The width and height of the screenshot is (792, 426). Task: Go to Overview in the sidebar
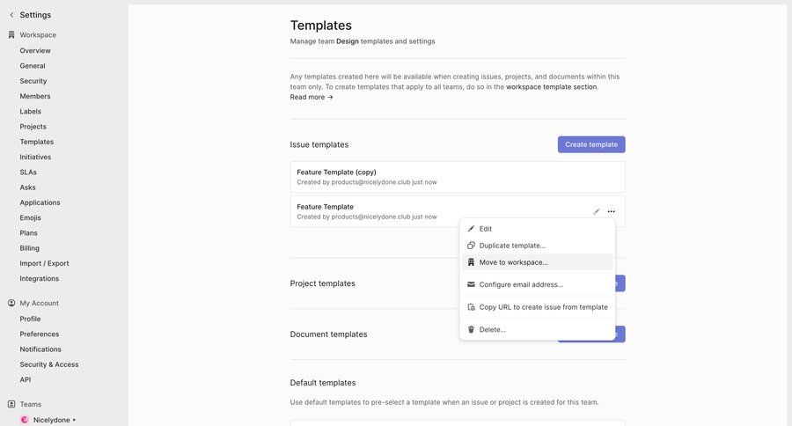[35, 50]
